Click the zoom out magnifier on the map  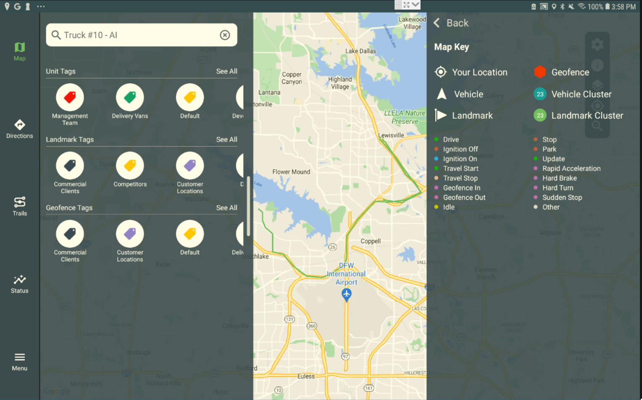(597, 125)
